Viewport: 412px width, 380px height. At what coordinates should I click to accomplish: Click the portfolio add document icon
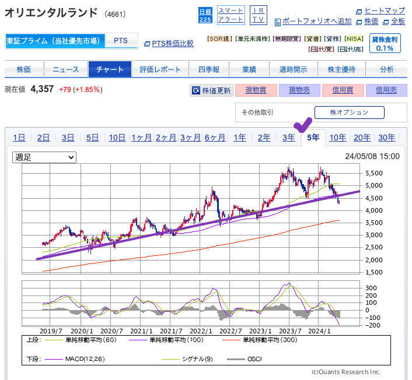tap(277, 22)
